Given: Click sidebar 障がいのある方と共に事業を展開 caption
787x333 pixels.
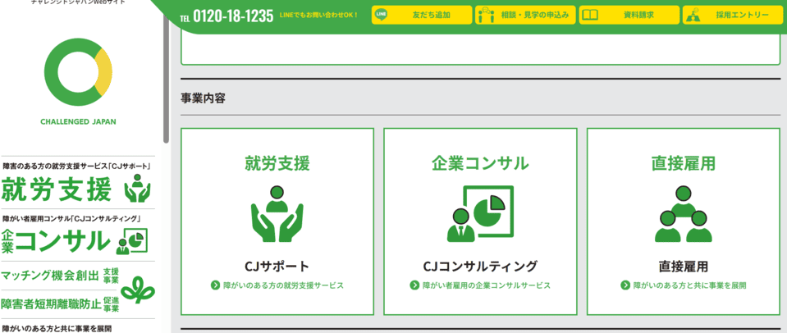Looking at the screenshot, I should point(56,328).
